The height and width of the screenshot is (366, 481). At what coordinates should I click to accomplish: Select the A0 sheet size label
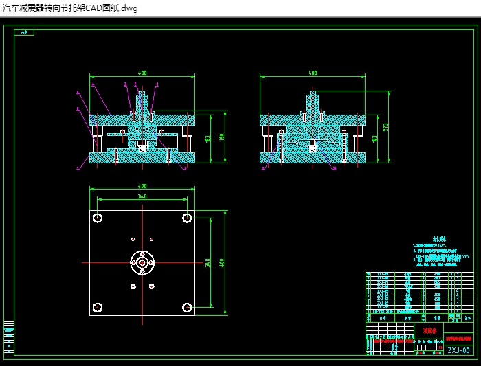(24, 32)
